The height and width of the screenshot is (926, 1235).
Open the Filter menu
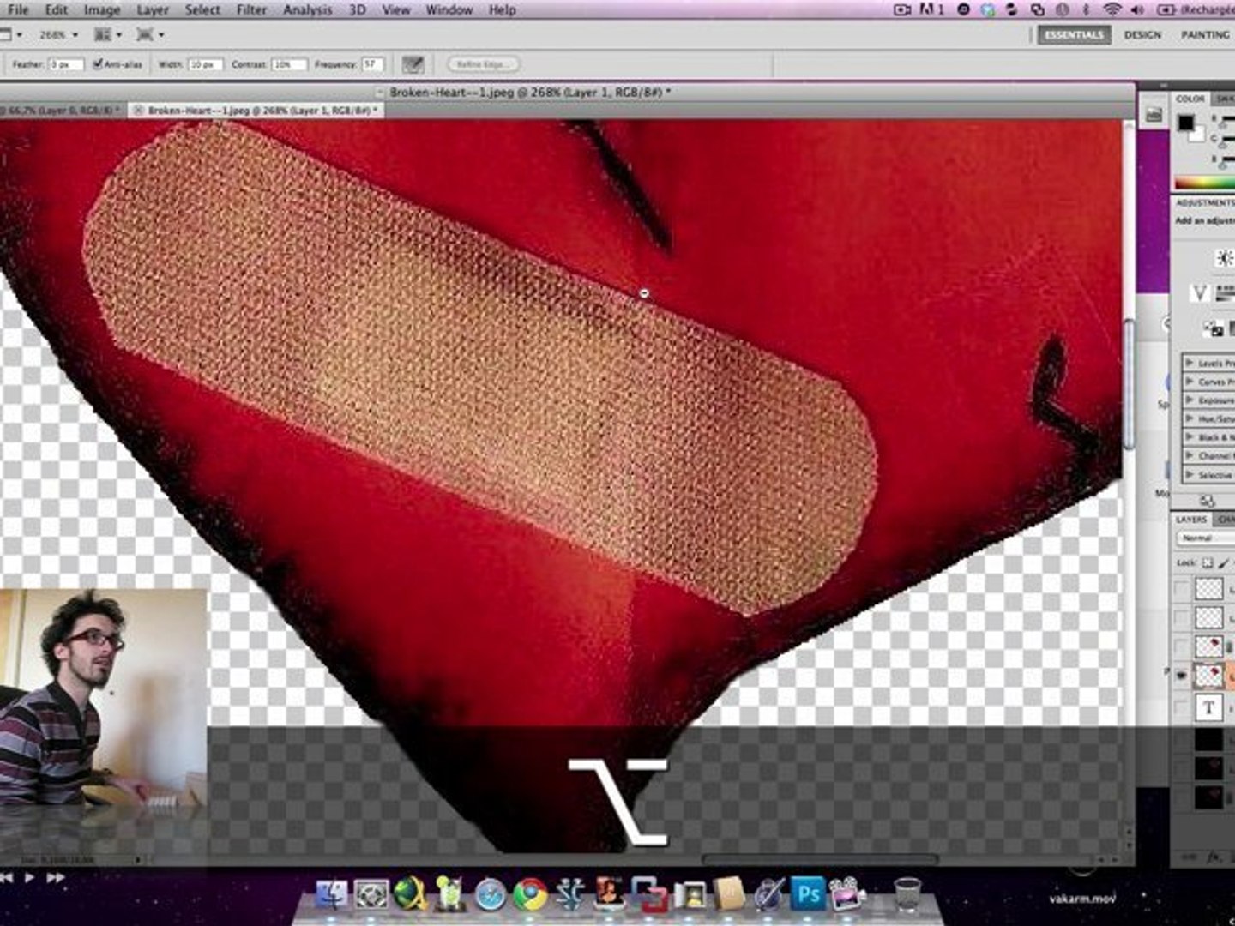(251, 10)
